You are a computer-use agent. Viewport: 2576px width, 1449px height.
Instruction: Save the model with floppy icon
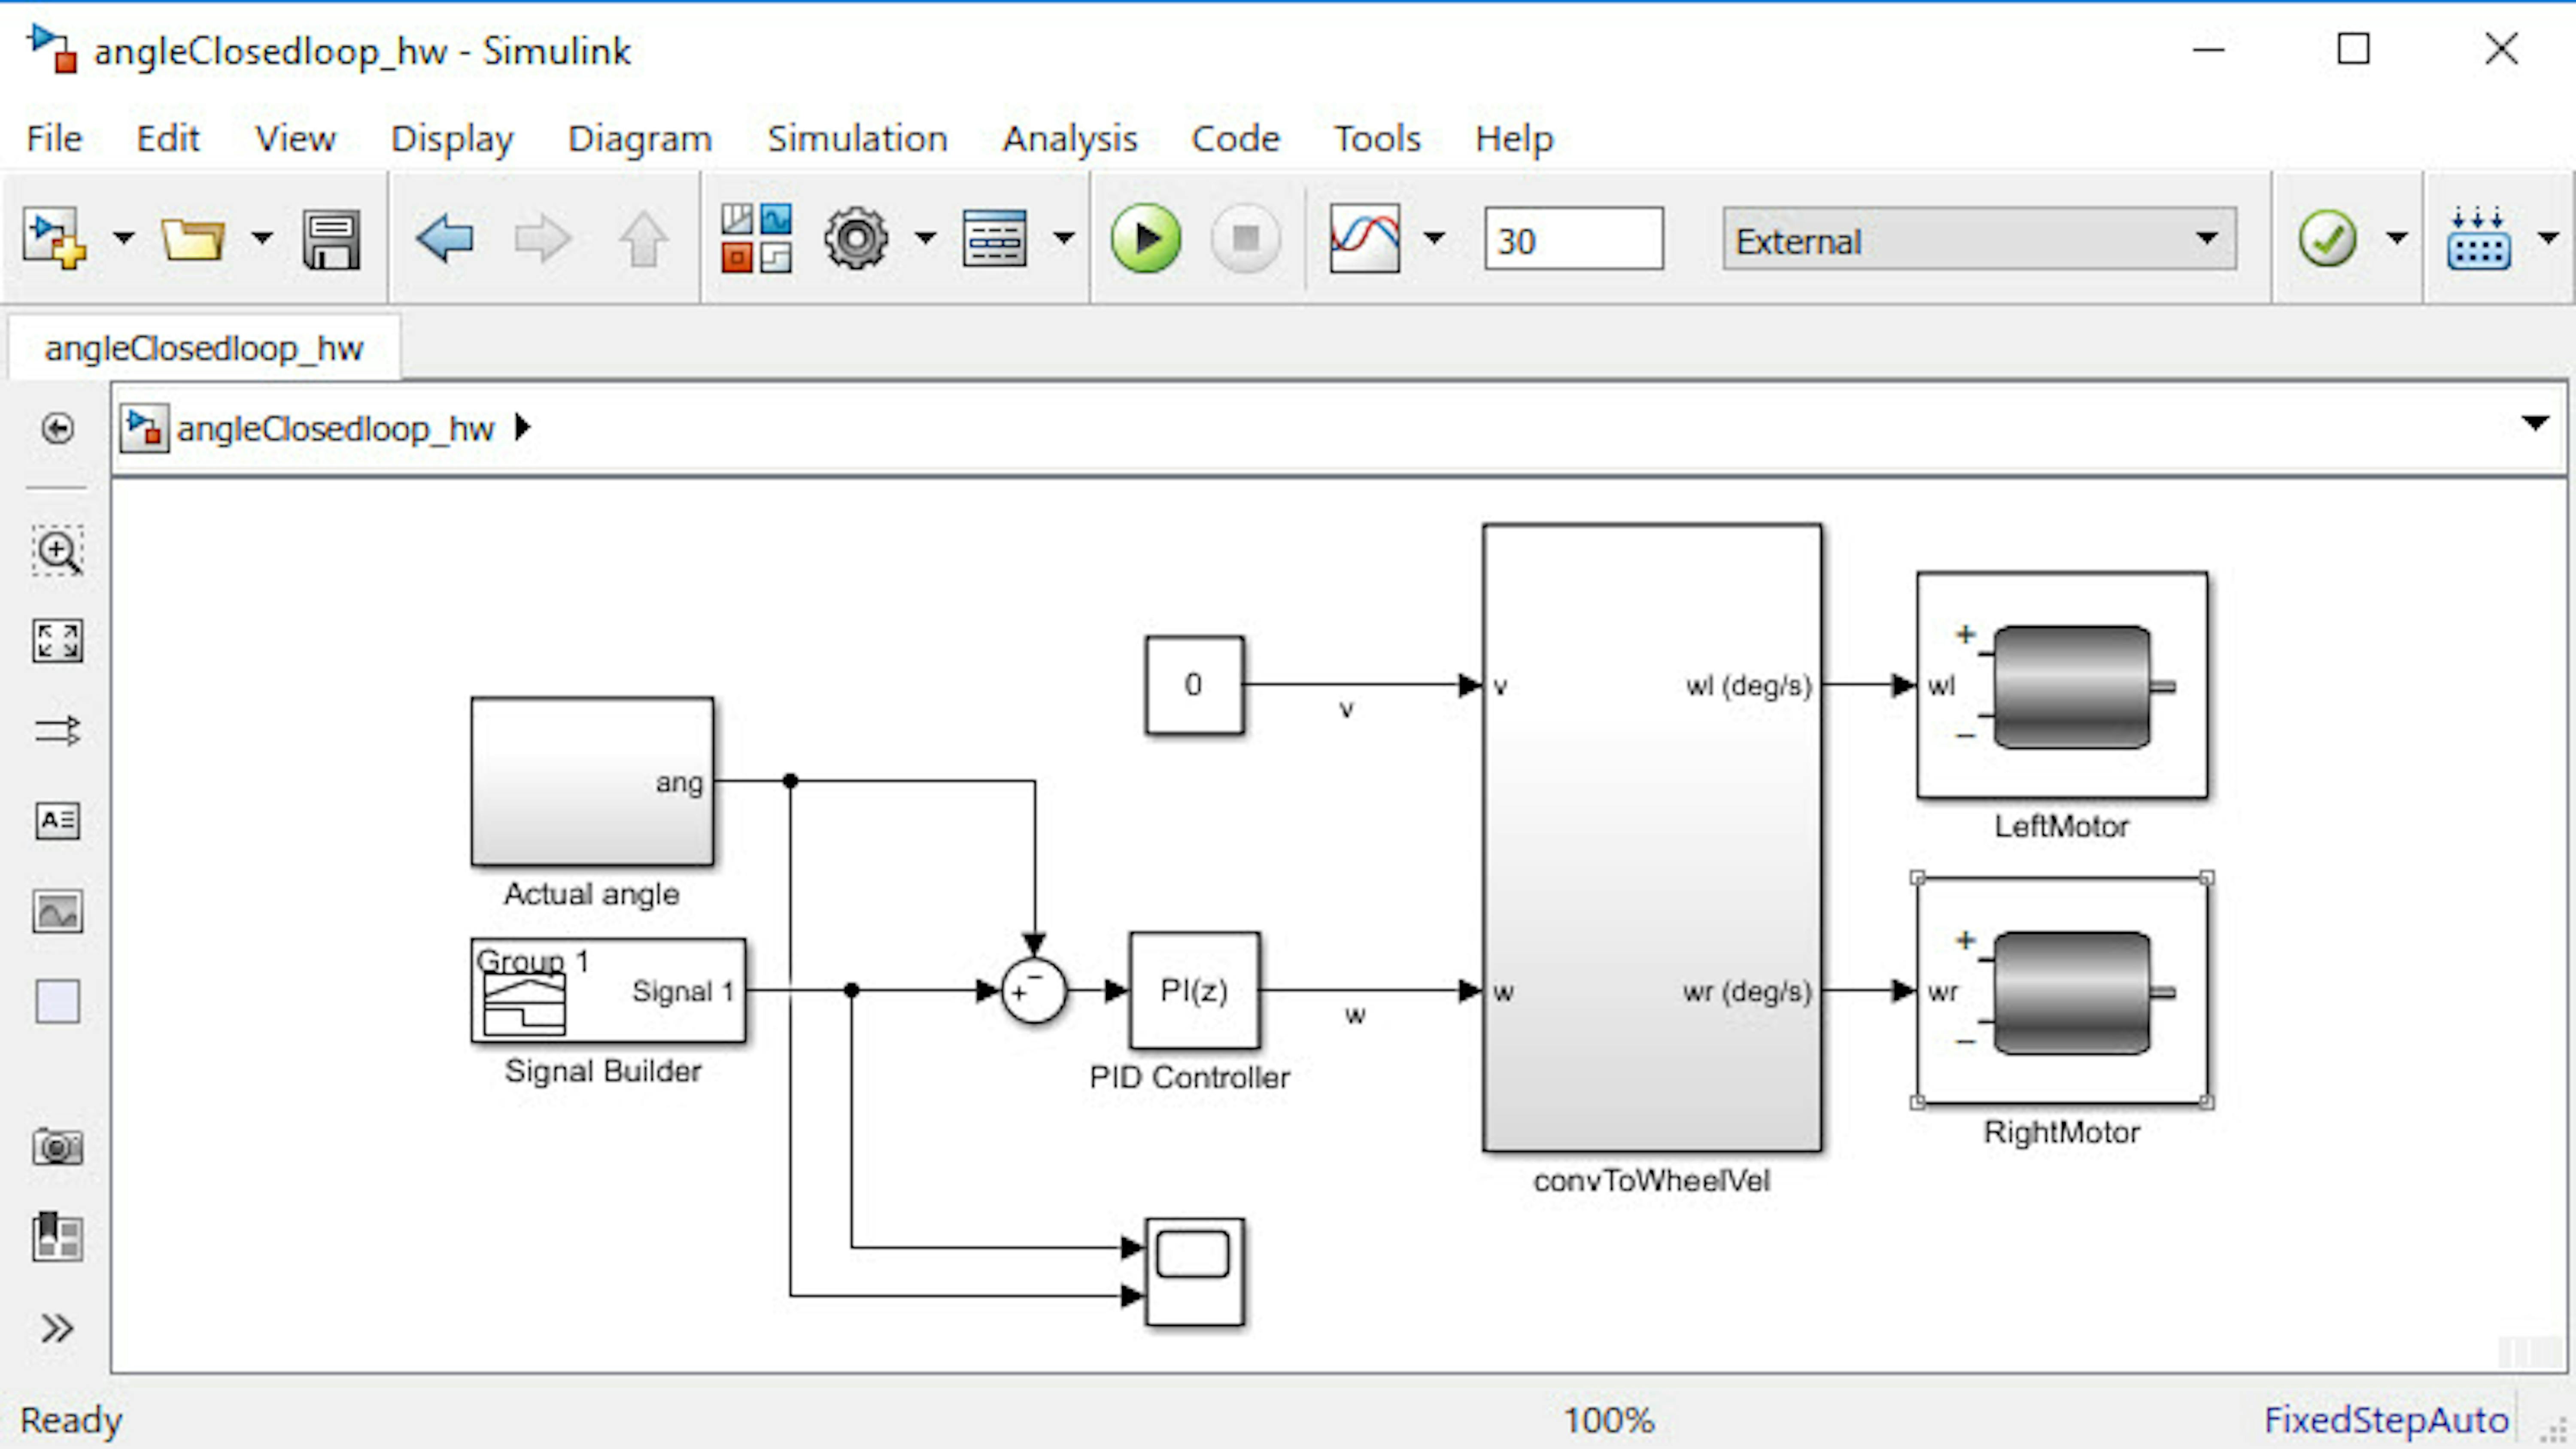click(x=331, y=239)
